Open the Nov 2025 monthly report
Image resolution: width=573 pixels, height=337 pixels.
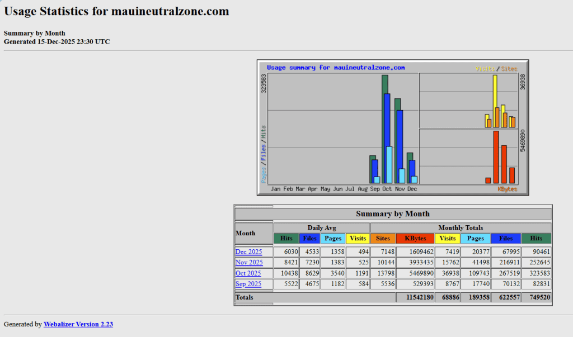tap(248, 263)
